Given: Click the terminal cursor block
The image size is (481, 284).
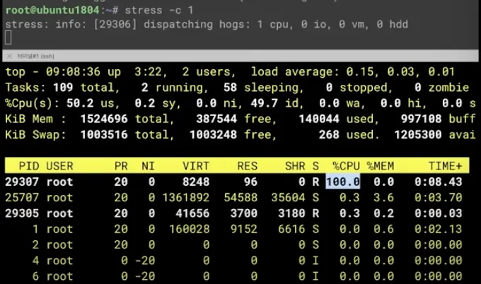Looking at the screenshot, I should point(8,37).
